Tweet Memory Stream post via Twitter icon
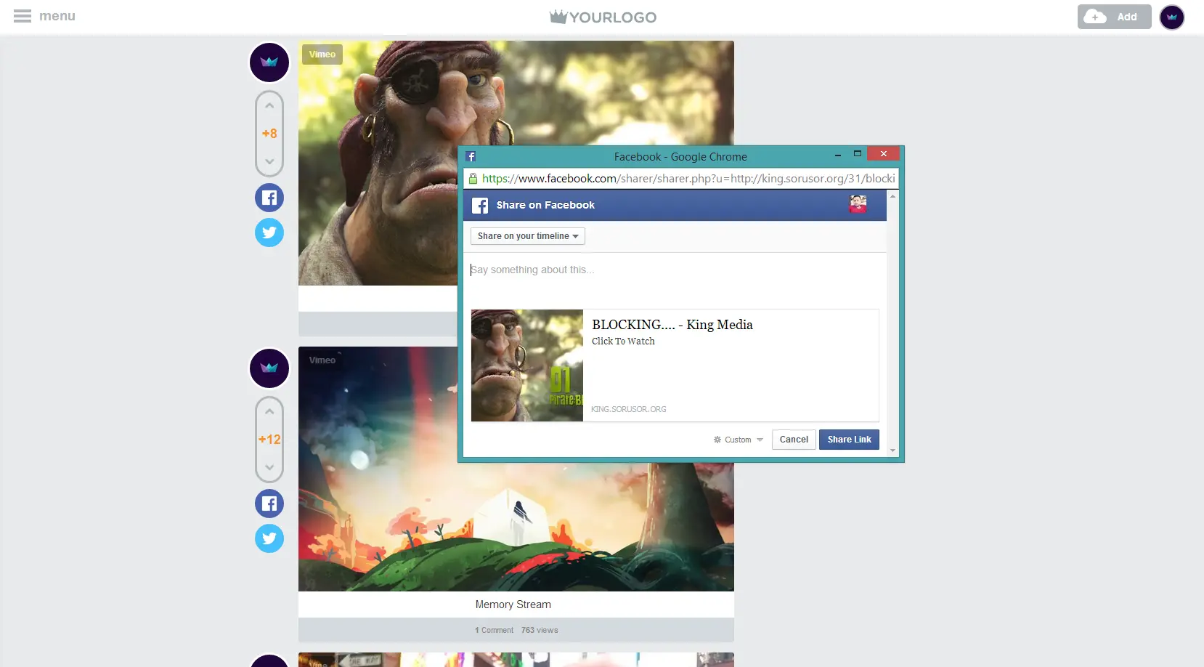The height and width of the screenshot is (667, 1204). 269,538
